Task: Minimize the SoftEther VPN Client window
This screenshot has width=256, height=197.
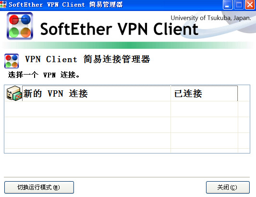Action: [x=228, y=5]
